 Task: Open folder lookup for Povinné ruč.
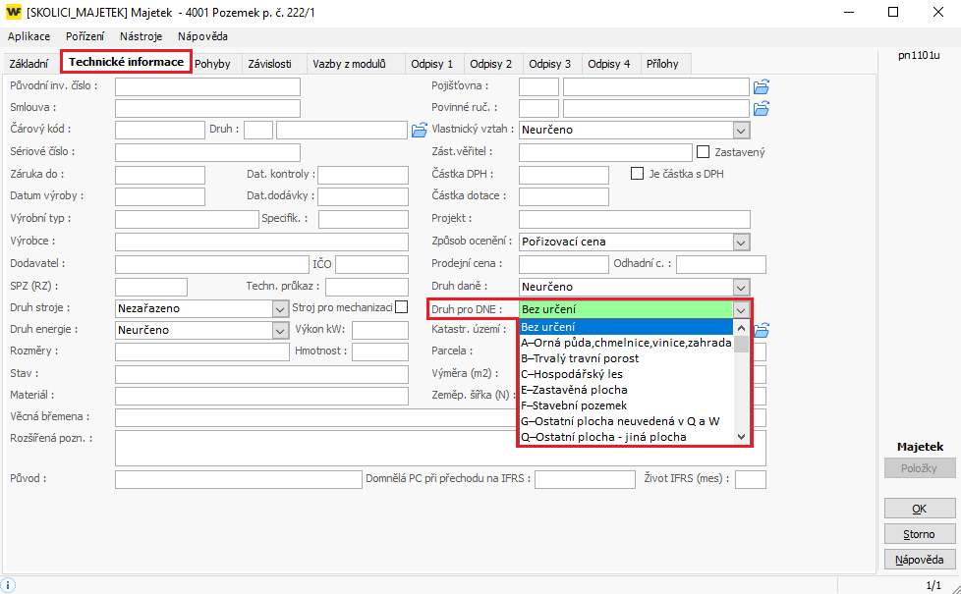[762, 108]
